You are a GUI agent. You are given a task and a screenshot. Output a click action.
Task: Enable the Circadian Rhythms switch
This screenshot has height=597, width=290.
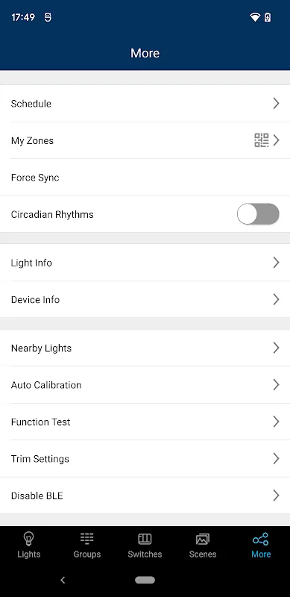258,214
